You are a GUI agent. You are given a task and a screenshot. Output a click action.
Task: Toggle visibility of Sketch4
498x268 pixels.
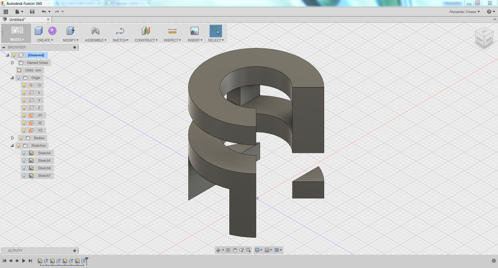[24, 153]
